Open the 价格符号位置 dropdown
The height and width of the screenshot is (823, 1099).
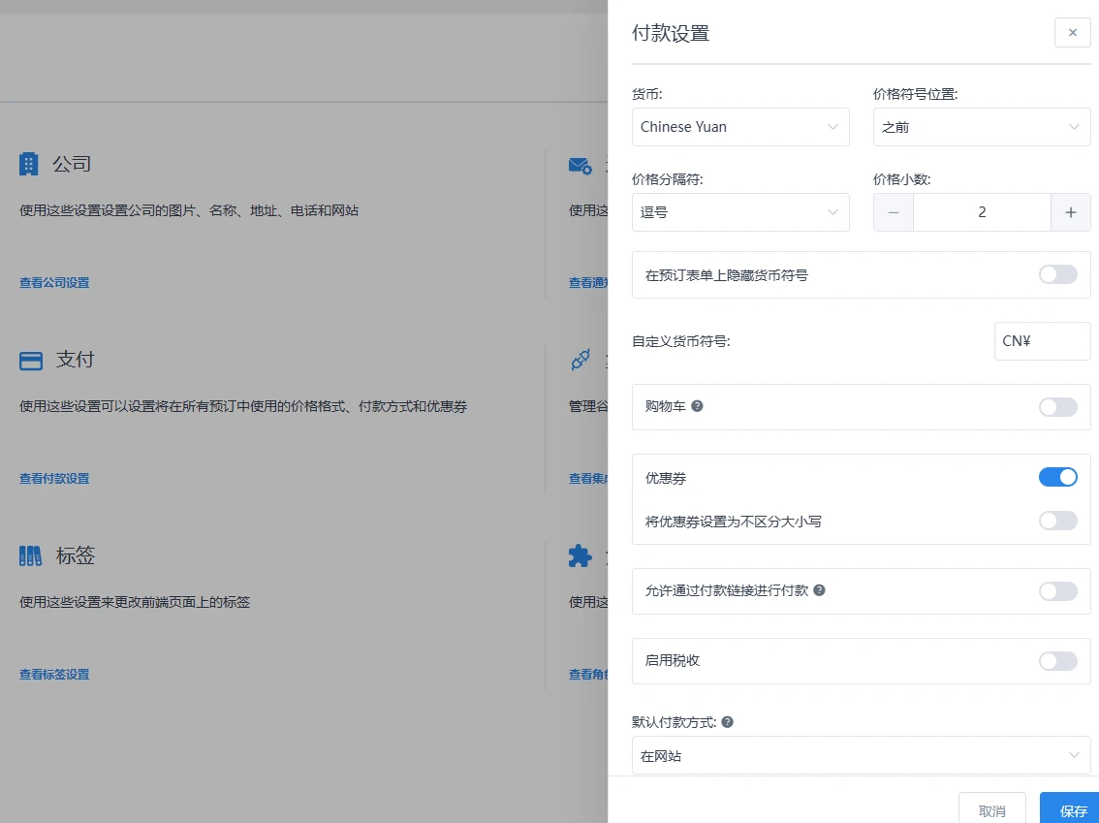click(x=982, y=127)
